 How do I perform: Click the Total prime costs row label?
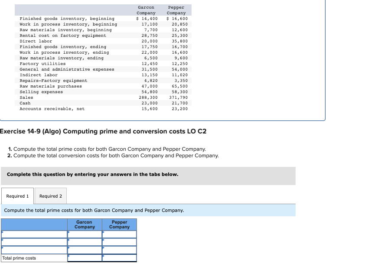point(26,257)
